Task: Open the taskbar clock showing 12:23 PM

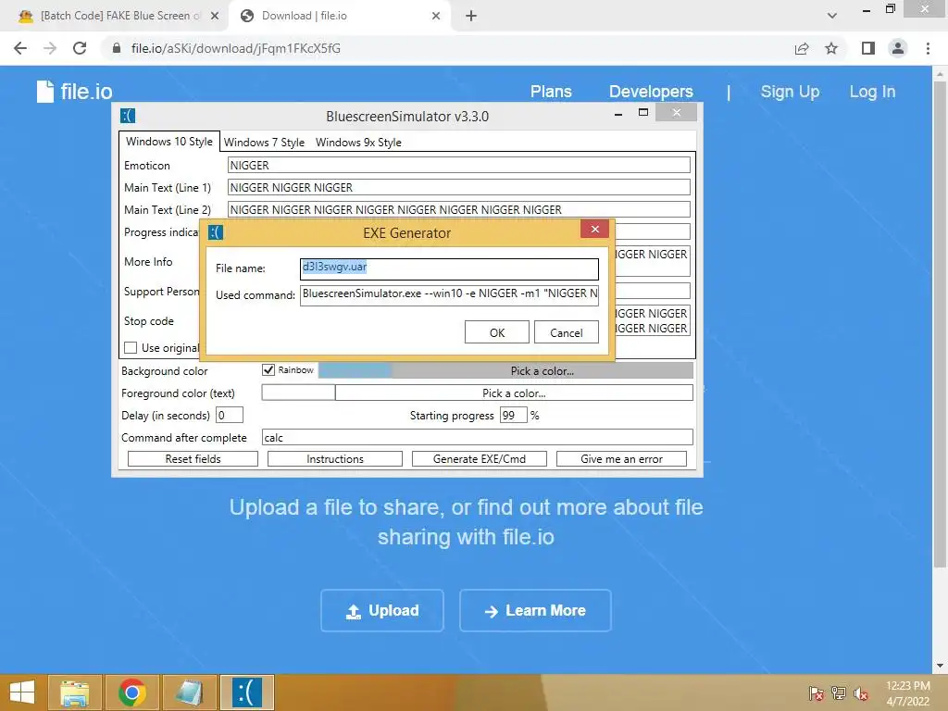Action: pos(907,693)
